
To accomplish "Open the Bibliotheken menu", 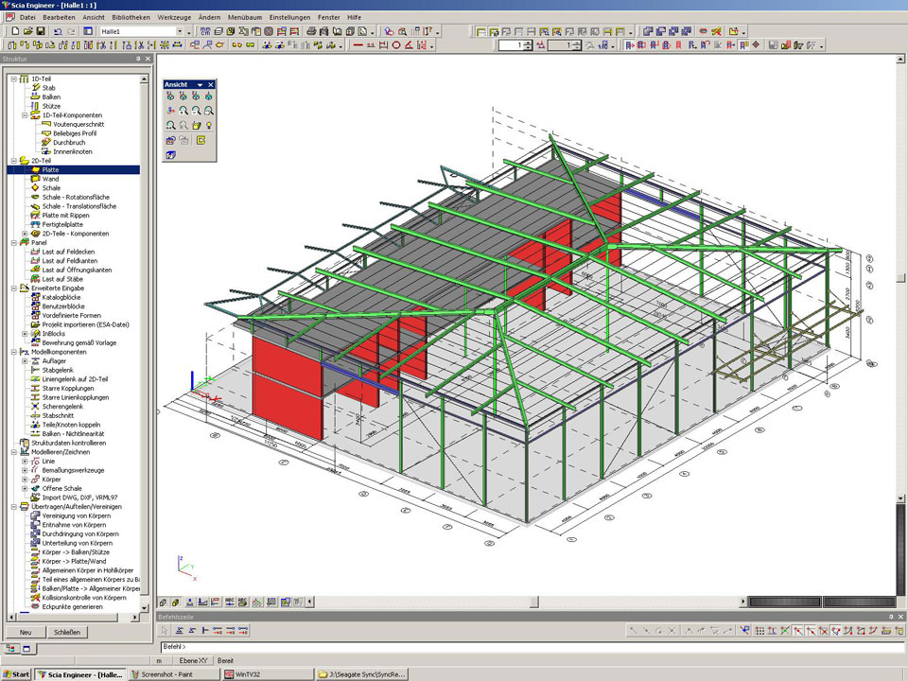I will coord(130,17).
